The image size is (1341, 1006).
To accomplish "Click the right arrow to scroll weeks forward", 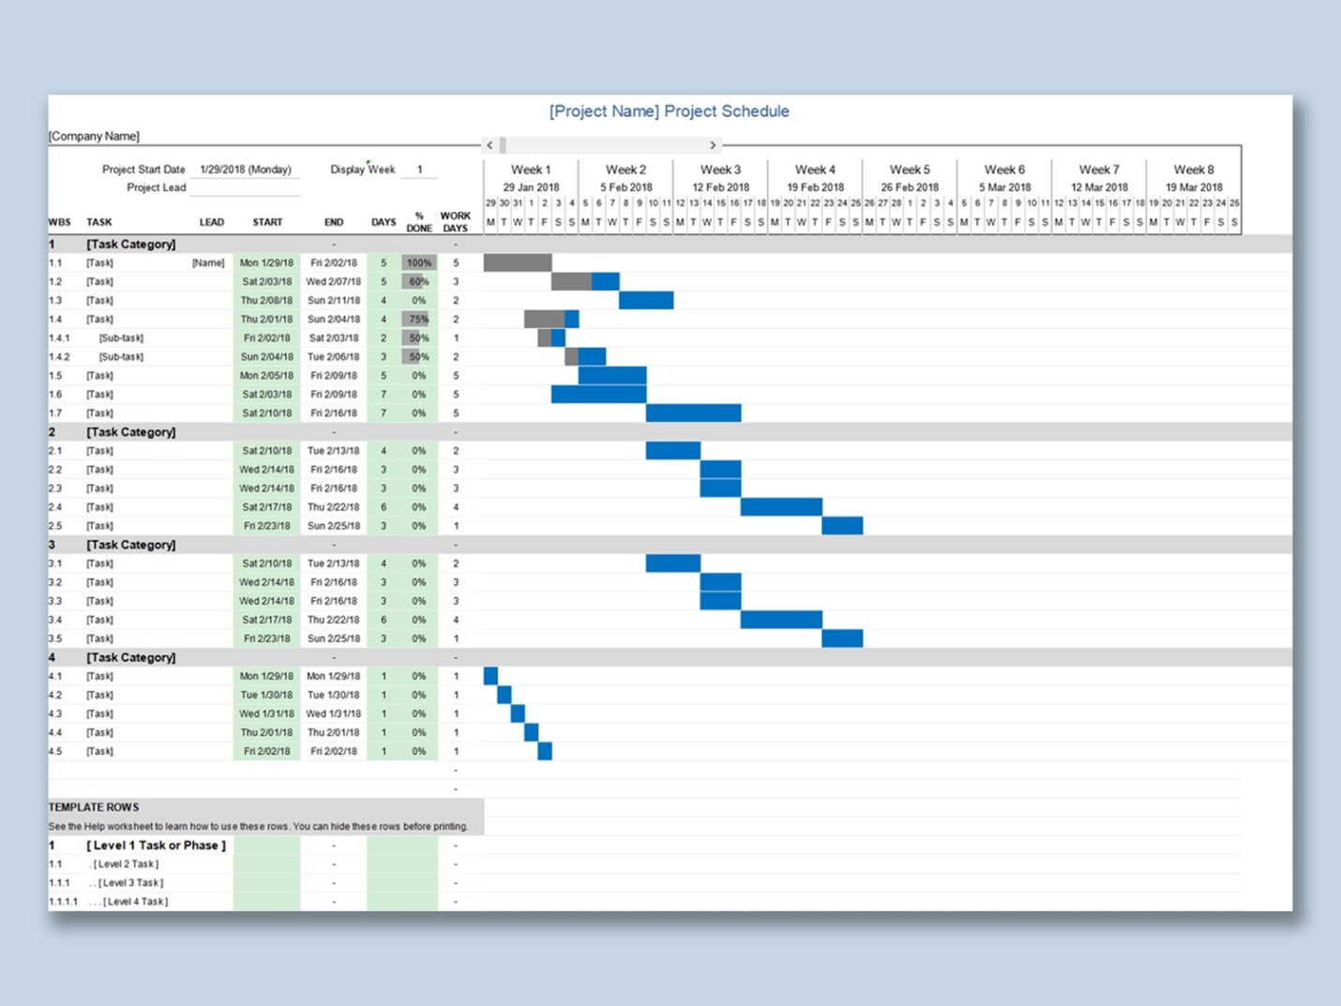I will [713, 145].
